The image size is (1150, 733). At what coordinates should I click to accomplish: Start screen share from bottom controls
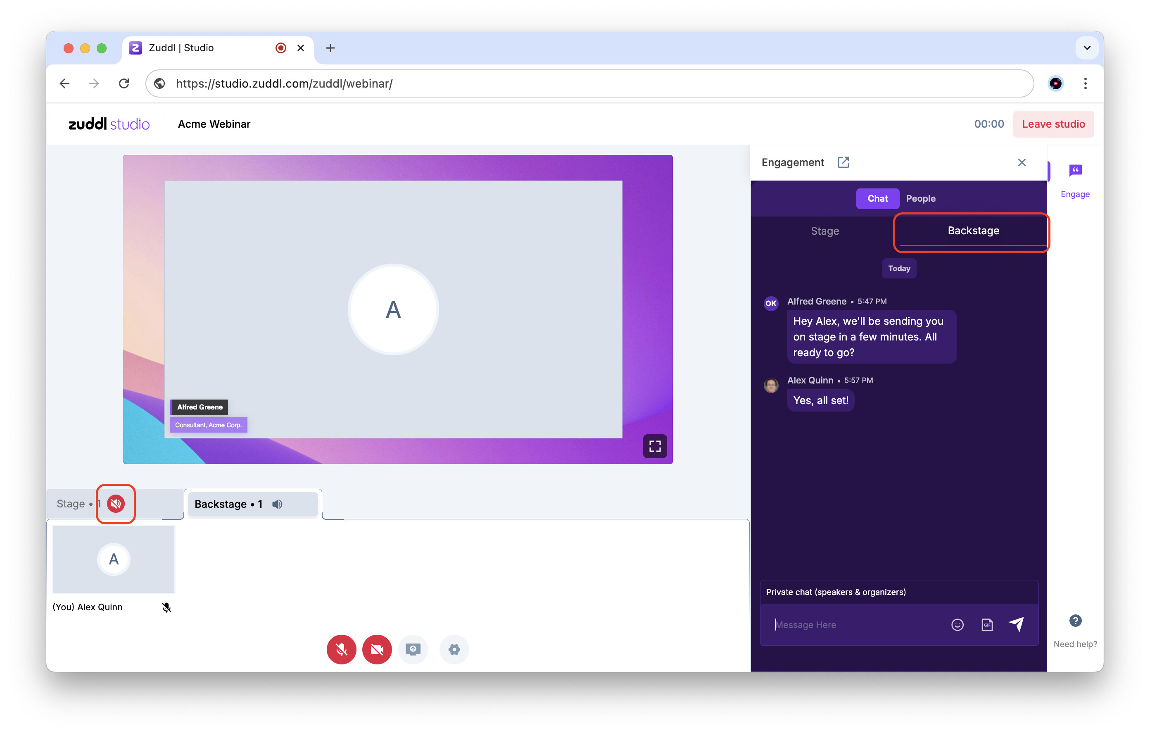pyautogui.click(x=413, y=650)
